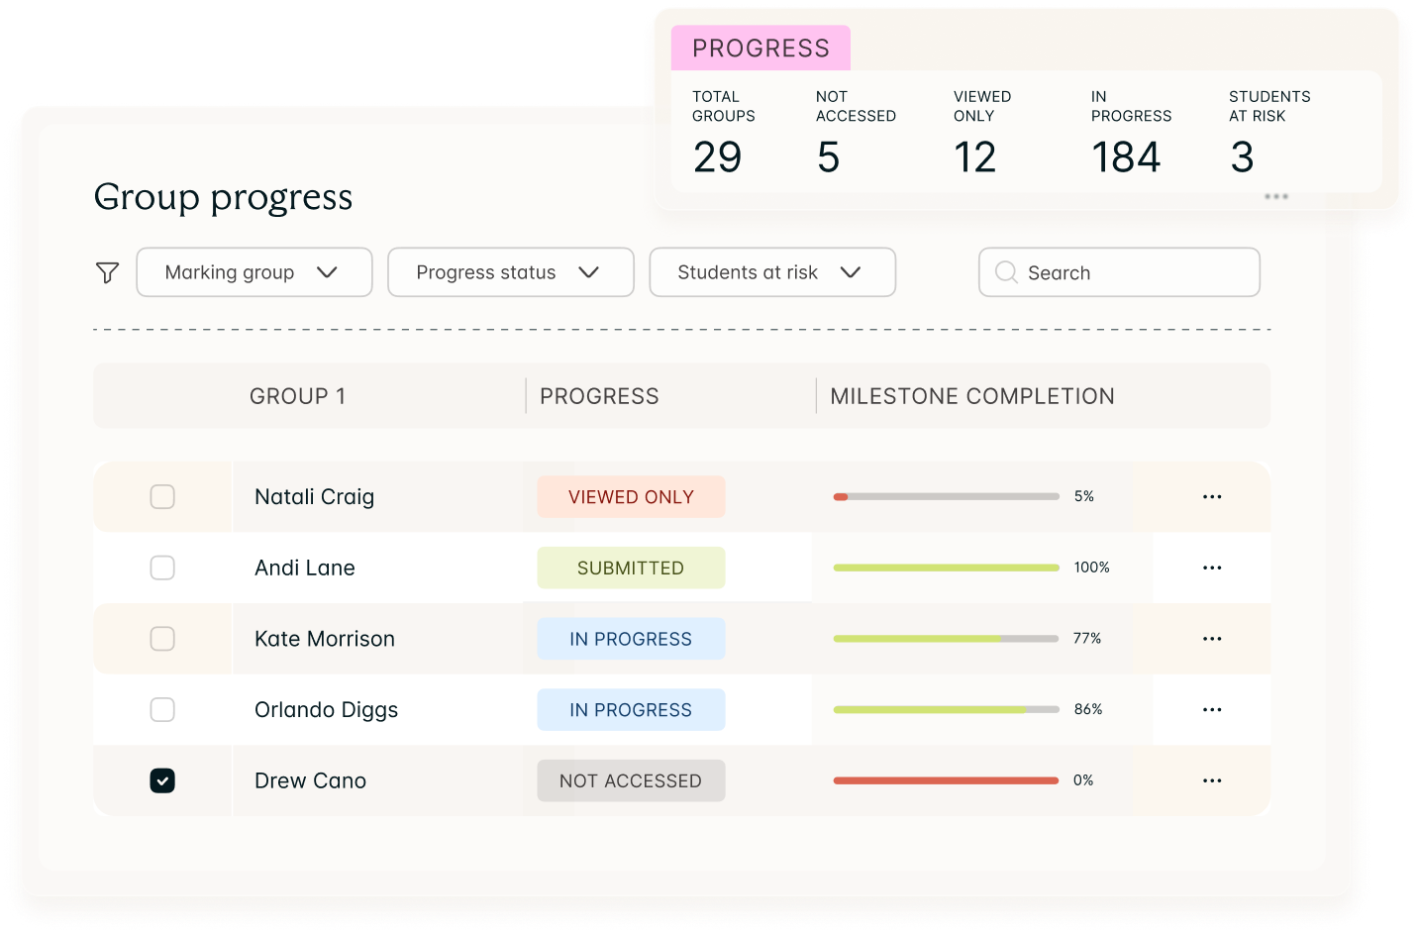Click the filter funnel icon
The width and height of the screenshot is (1420, 932).
[107, 272]
